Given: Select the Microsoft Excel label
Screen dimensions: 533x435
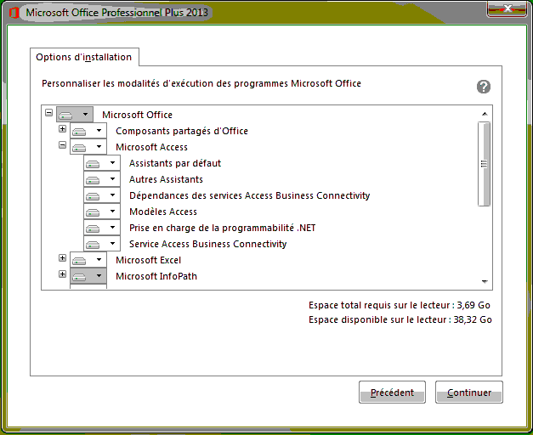Looking at the screenshot, I should (x=148, y=260).
